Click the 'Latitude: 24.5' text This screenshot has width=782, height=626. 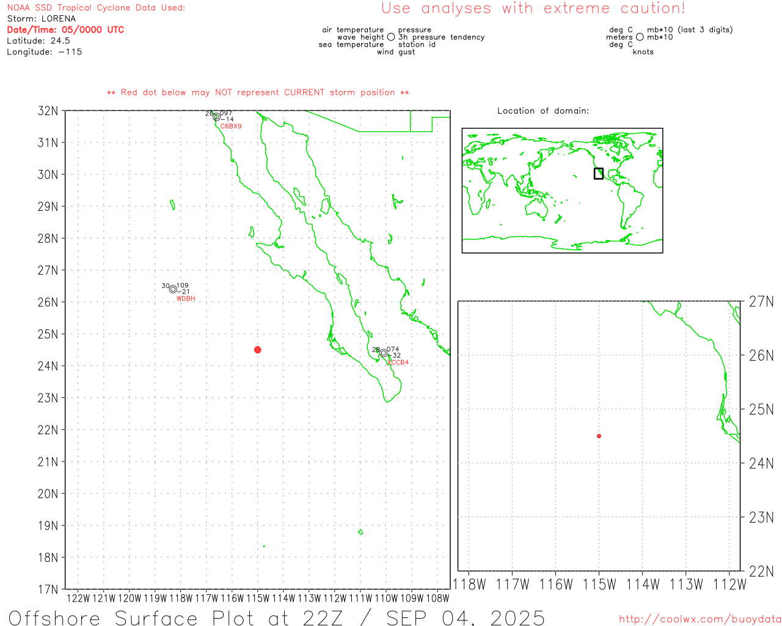[38, 41]
